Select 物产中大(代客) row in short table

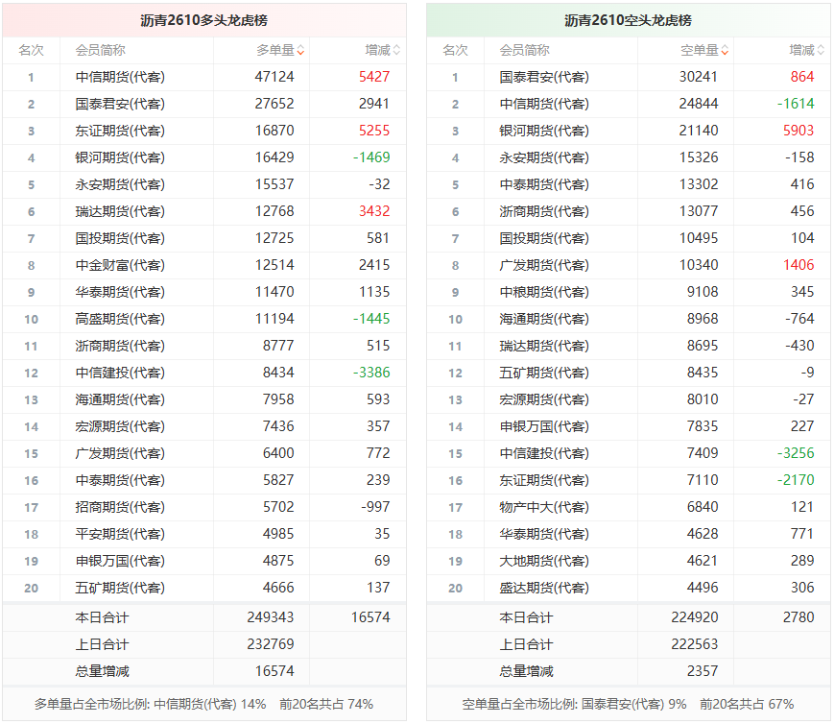(629, 507)
